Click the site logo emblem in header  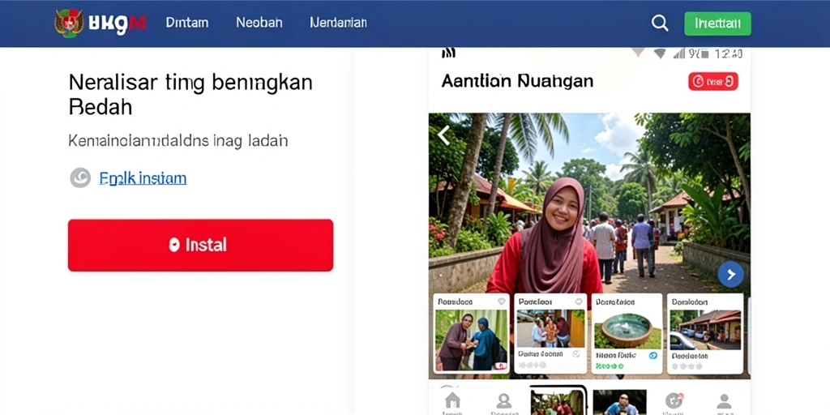coord(69,23)
